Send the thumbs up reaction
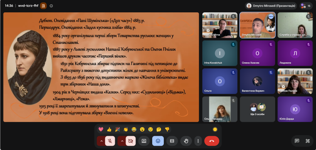The image size is (316, 150). 109,129
